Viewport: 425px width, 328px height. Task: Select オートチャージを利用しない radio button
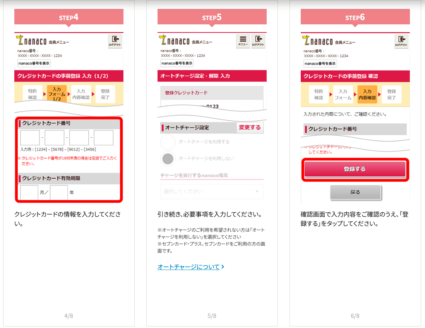168,159
